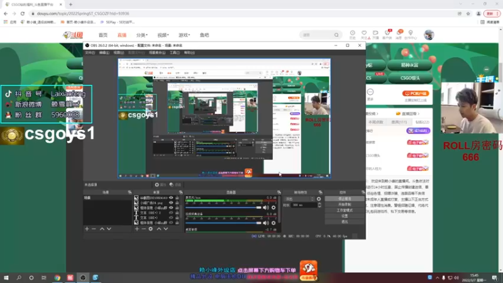Image resolution: width=503 pixels, height=283 pixels.
Task: Open OBS 编辑 Edit menu
Action: click(x=104, y=53)
